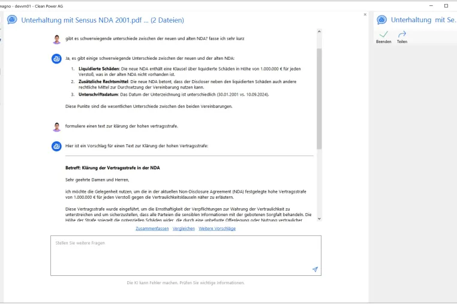Click 'Betreff: Klärung der Vertragsstrafe in der NDA'
The image size is (457, 304).
point(113,168)
